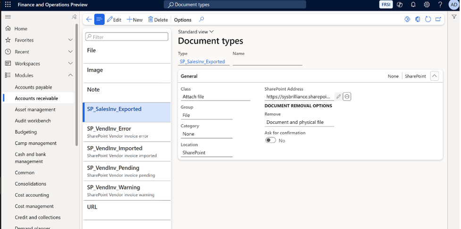Edit SharePoint Address with pencil icon
461x229 pixels.
click(x=338, y=96)
